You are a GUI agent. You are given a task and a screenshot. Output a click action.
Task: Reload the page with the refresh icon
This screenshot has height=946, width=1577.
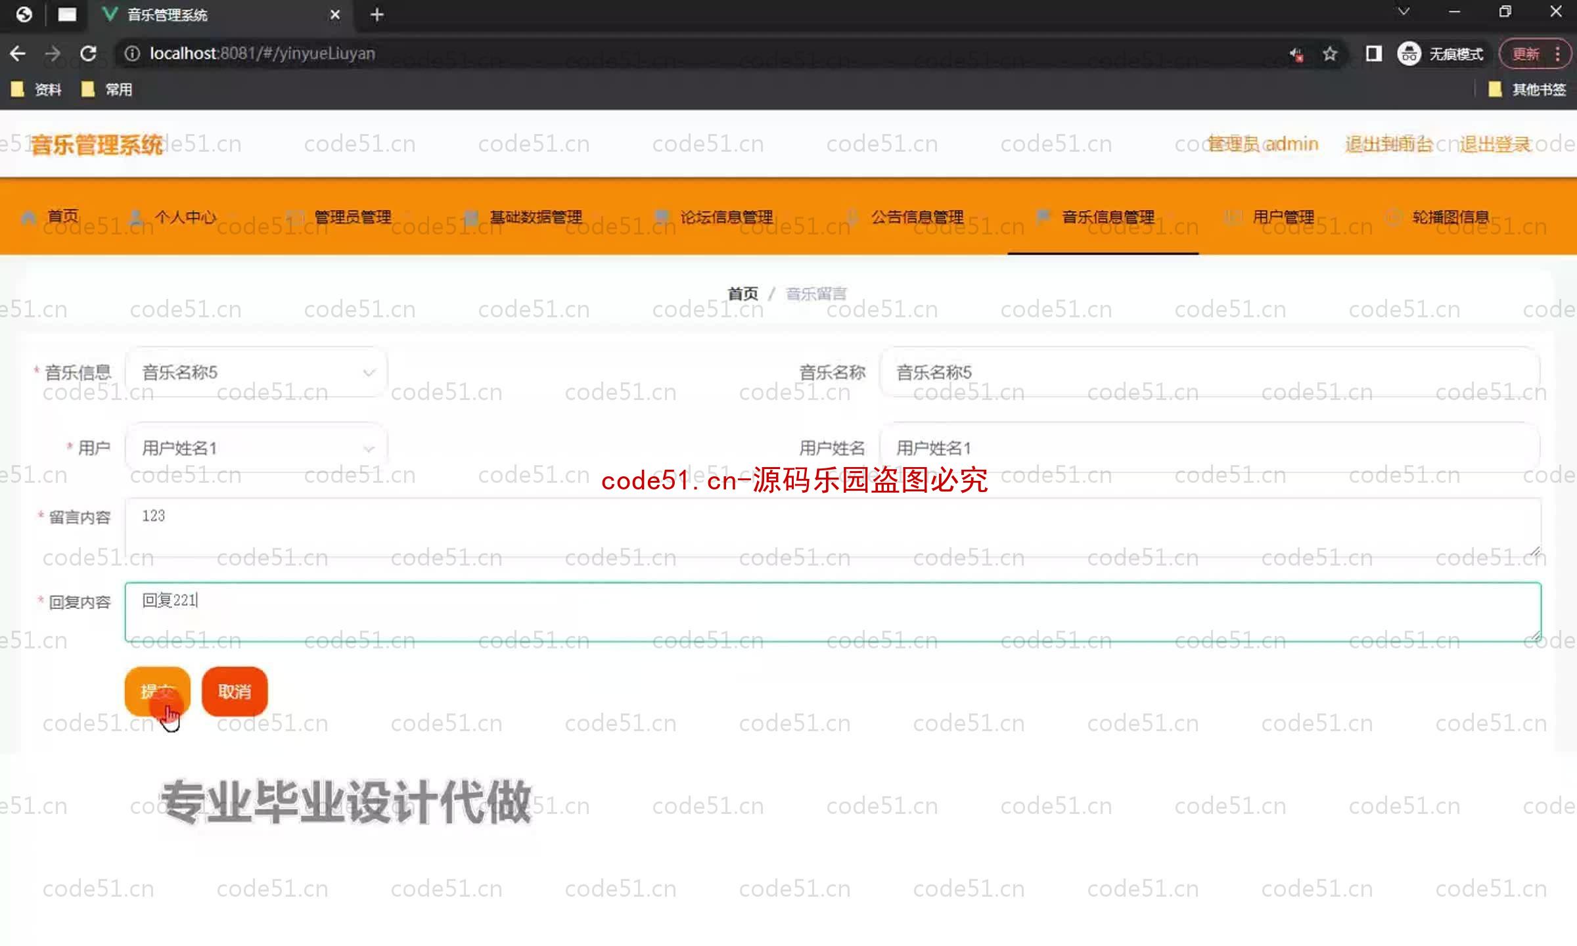click(88, 54)
